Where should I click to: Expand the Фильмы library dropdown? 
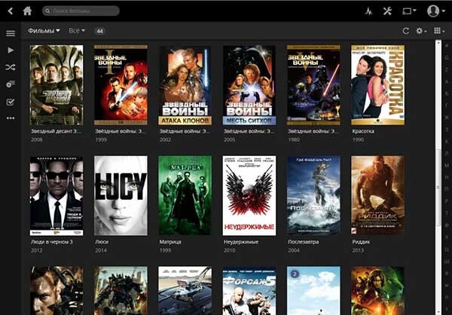pyautogui.click(x=44, y=31)
